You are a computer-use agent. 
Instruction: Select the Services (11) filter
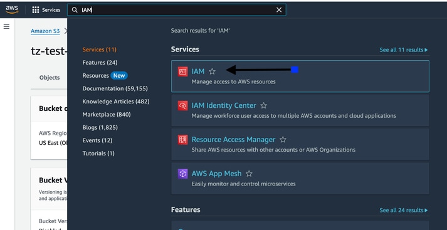click(x=100, y=50)
